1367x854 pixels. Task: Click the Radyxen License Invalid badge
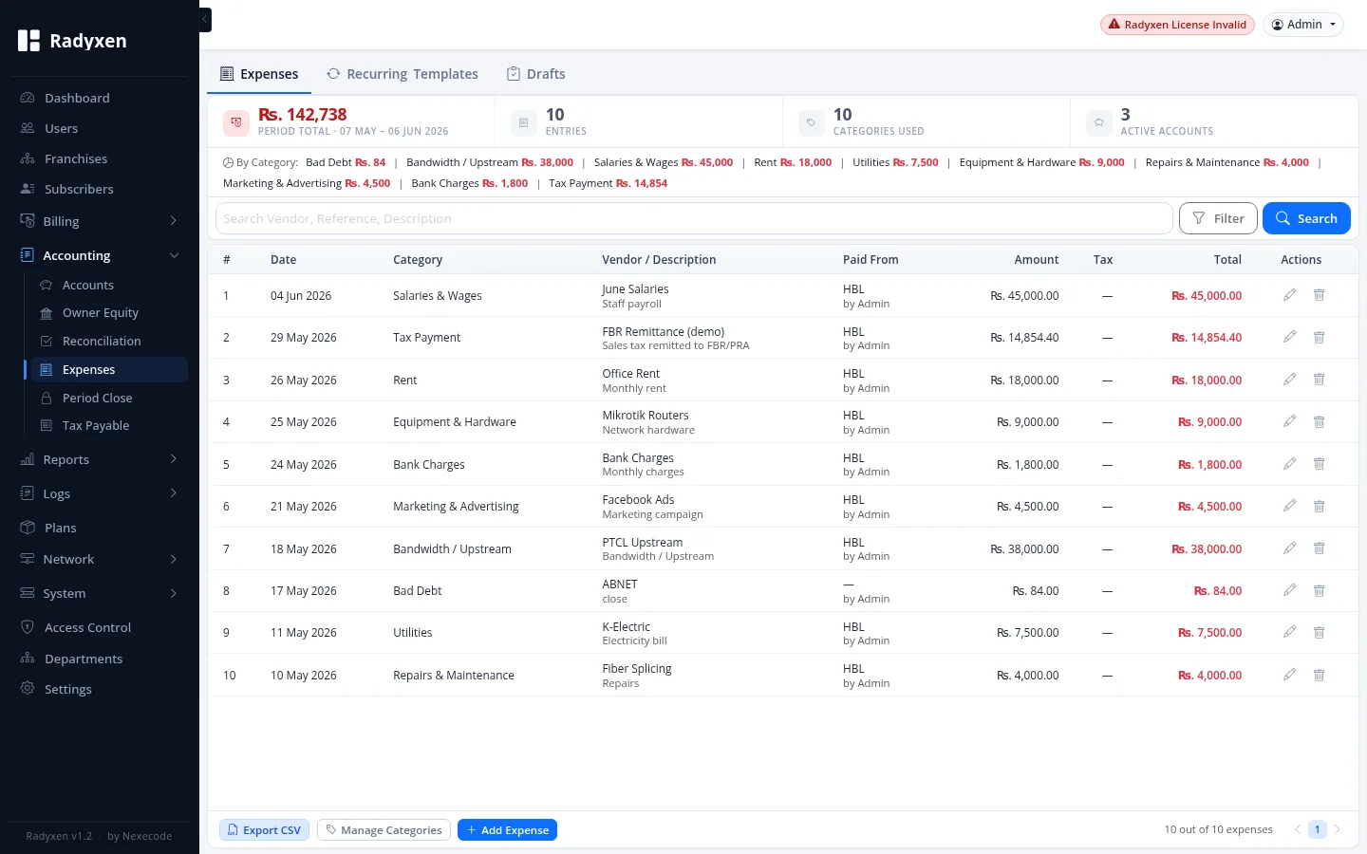[1177, 25]
